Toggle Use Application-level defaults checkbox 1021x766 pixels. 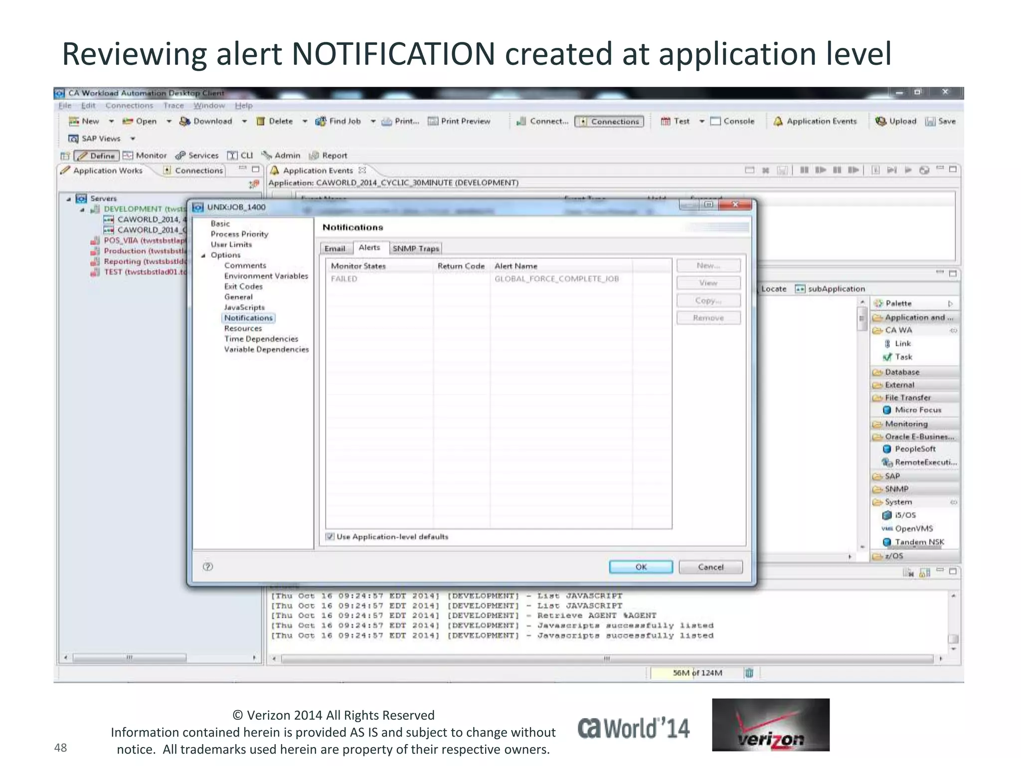click(x=330, y=537)
